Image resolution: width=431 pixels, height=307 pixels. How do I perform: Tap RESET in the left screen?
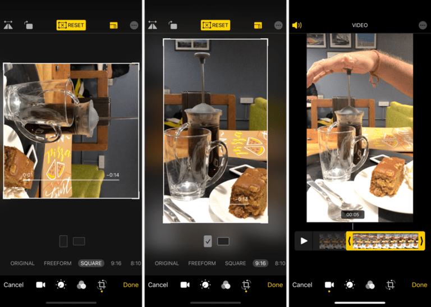coord(71,25)
